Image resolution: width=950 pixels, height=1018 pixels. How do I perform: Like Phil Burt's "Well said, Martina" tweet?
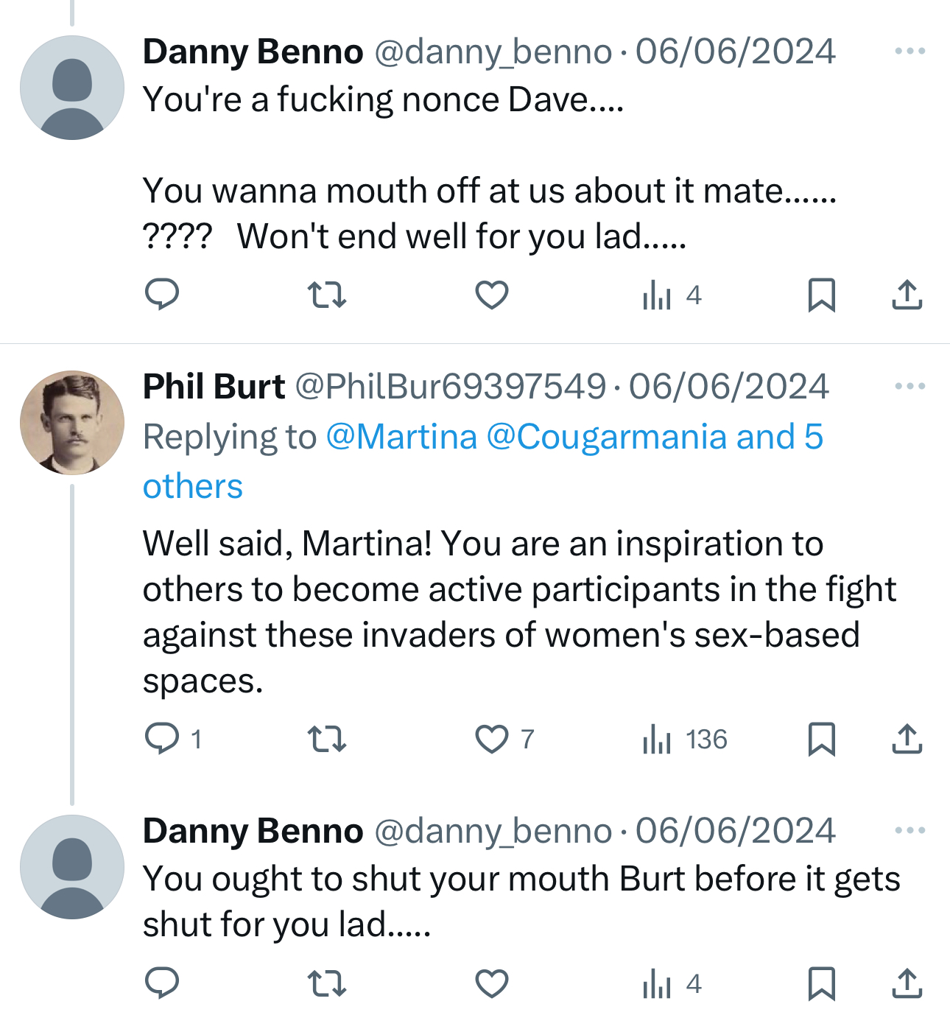(492, 739)
